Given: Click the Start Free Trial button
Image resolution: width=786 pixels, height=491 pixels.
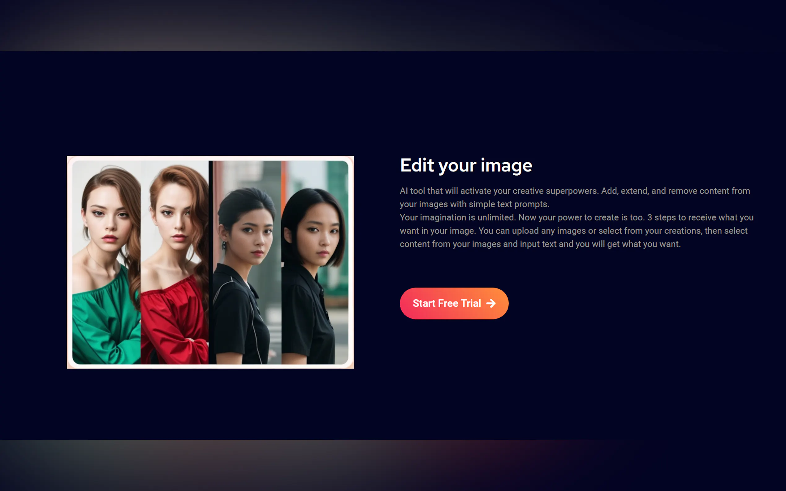Looking at the screenshot, I should (454, 303).
